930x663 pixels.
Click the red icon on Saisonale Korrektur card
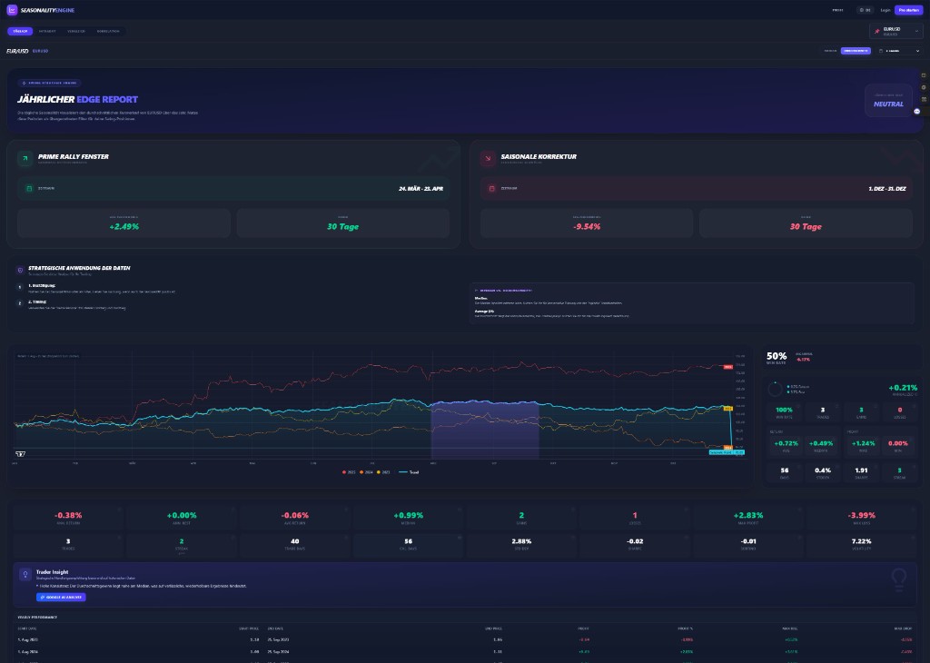pyautogui.click(x=487, y=158)
